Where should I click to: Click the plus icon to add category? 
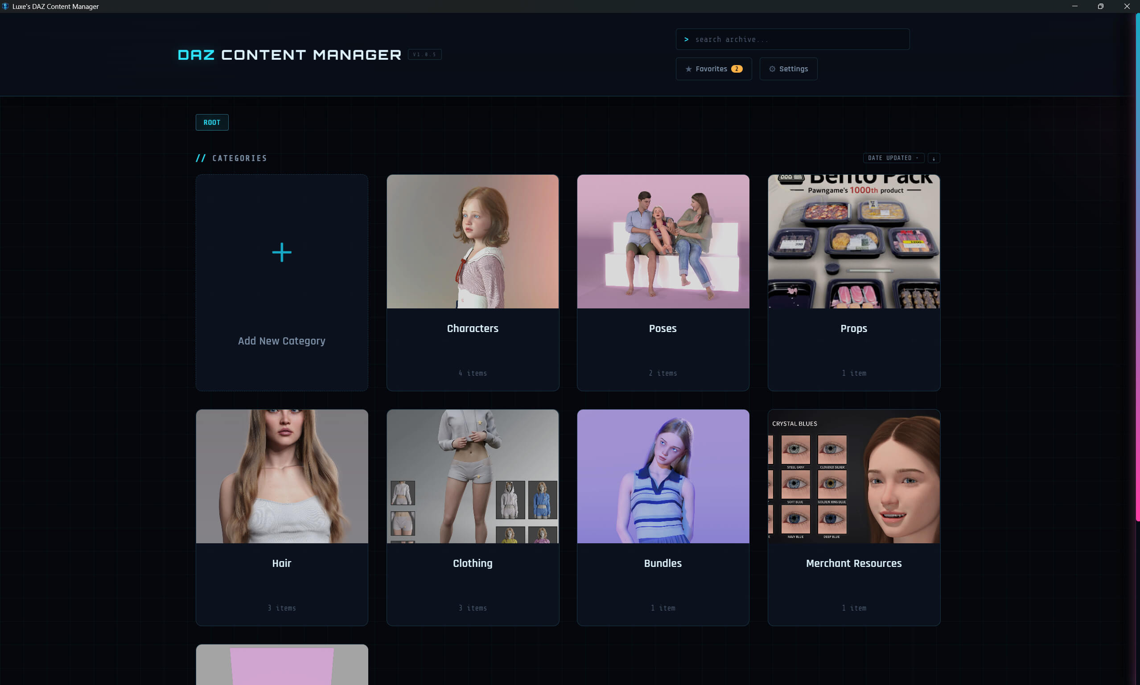(282, 253)
